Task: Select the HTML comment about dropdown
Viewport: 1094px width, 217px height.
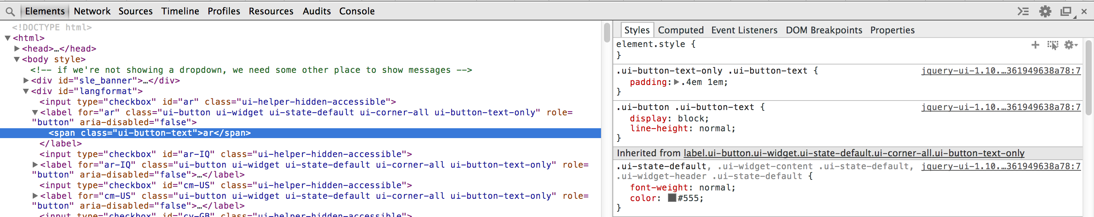Action: tap(251, 70)
